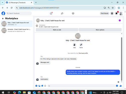Open View buyer profile link
This screenshot has height=94, width=126.
(x=83, y=53)
